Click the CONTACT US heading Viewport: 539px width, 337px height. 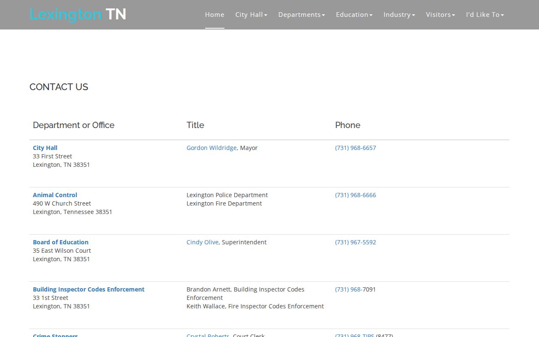point(59,87)
